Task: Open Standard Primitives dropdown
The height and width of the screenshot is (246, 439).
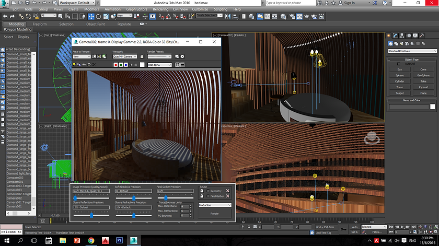Action: (x=412, y=51)
